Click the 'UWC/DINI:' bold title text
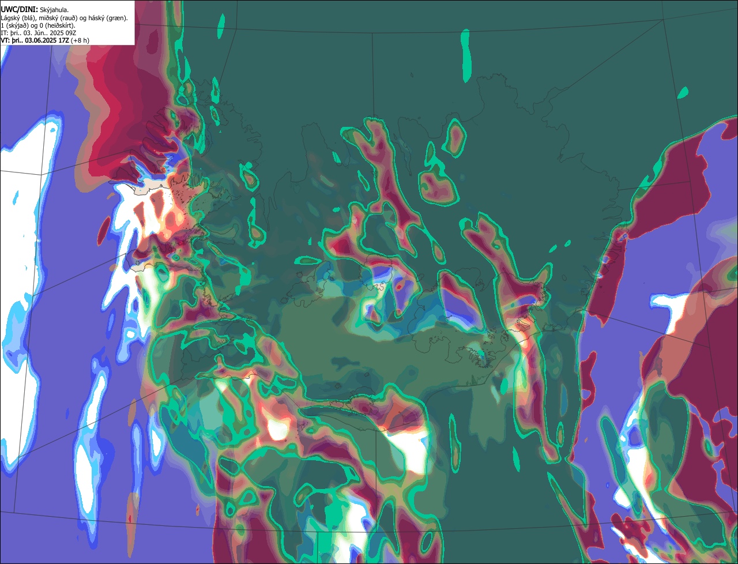The height and width of the screenshot is (564, 738). click(20, 10)
